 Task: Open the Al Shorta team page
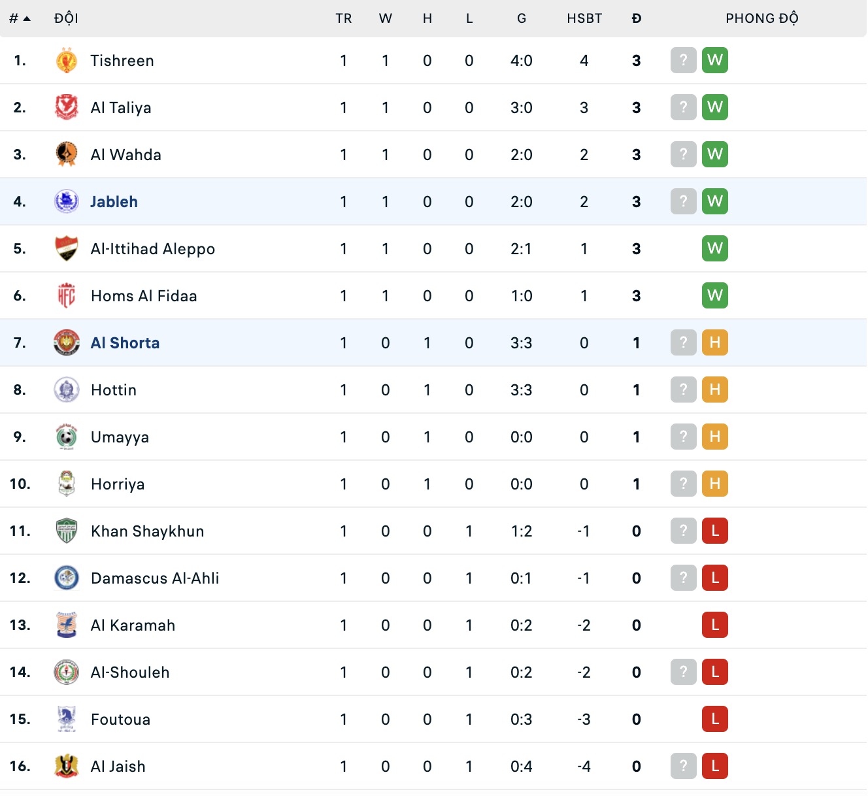pyautogui.click(x=125, y=343)
